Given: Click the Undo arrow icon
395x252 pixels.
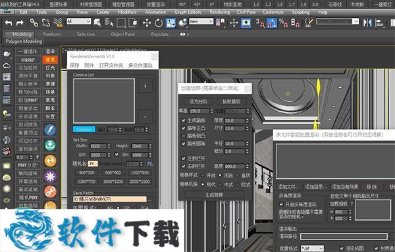Looking at the screenshot, I should point(9,23).
